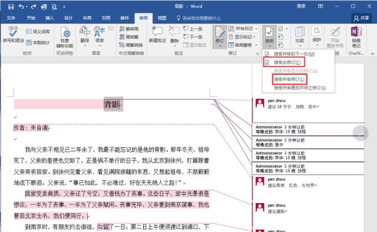377x232 pixels.
Task: Save the document with the floppy icon
Action: point(11,6)
